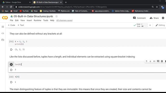Copy link to cell
Viewport: 166px width, 93px height.
pos(154,61)
